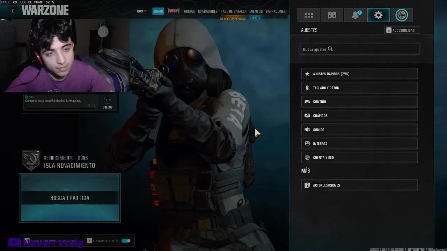Open Control settings
This screenshot has height=251, width=447.
pyautogui.click(x=359, y=102)
